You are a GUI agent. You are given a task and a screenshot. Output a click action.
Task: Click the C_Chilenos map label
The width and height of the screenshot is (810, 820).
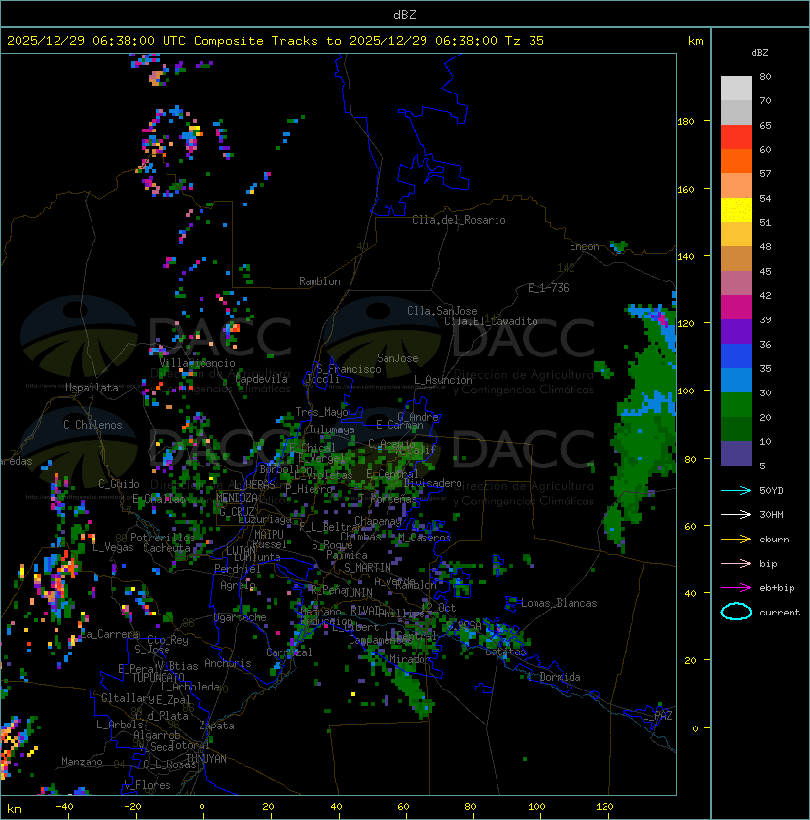coord(92,425)
